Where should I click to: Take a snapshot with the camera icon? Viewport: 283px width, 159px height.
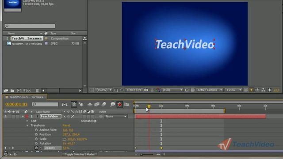tap(146, 90)
